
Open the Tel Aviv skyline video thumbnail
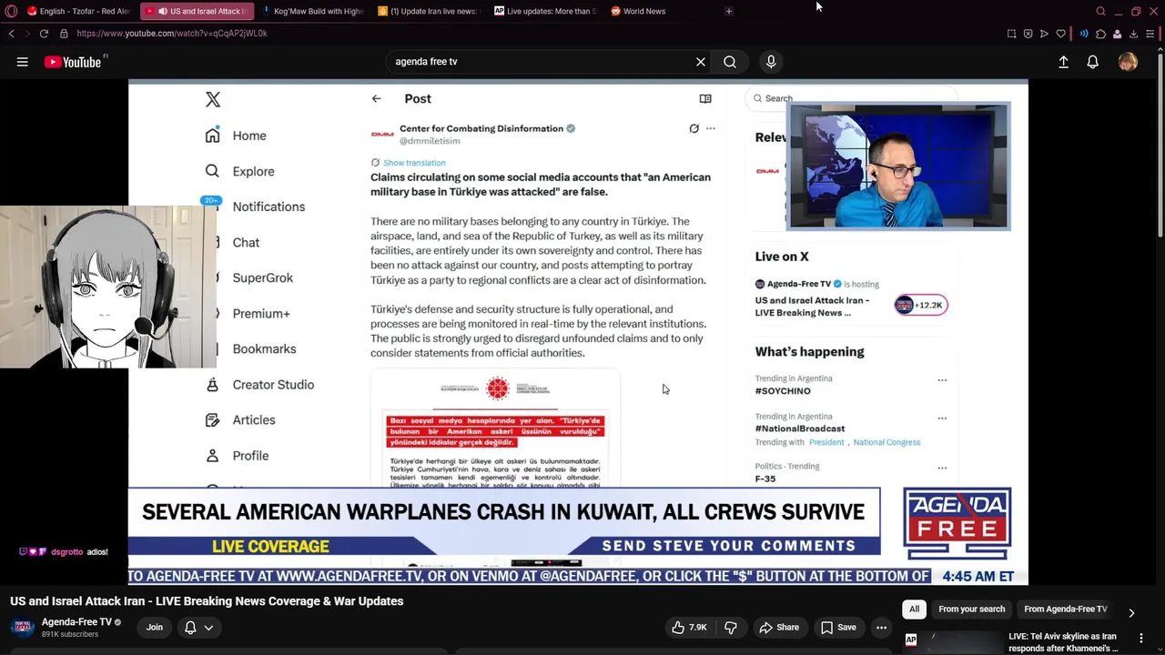(952, 642)
